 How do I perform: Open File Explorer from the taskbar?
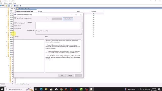pos(46,89)
